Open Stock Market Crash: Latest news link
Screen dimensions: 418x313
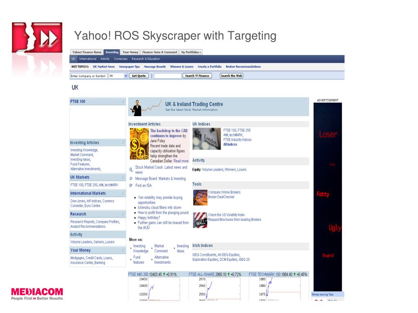coord(161,170)
